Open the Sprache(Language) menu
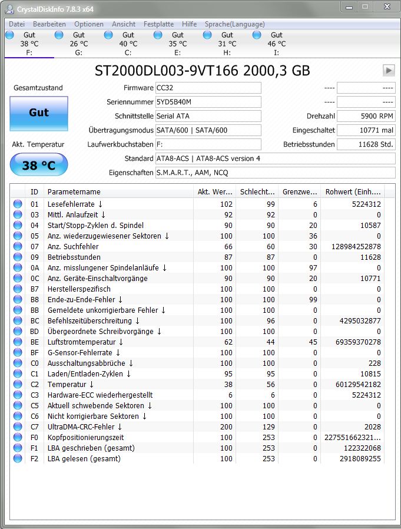The image size is (401, 529). coord(235,24)
